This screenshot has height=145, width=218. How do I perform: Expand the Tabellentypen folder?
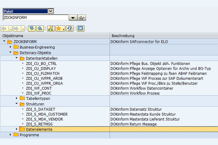pos(16,98)
